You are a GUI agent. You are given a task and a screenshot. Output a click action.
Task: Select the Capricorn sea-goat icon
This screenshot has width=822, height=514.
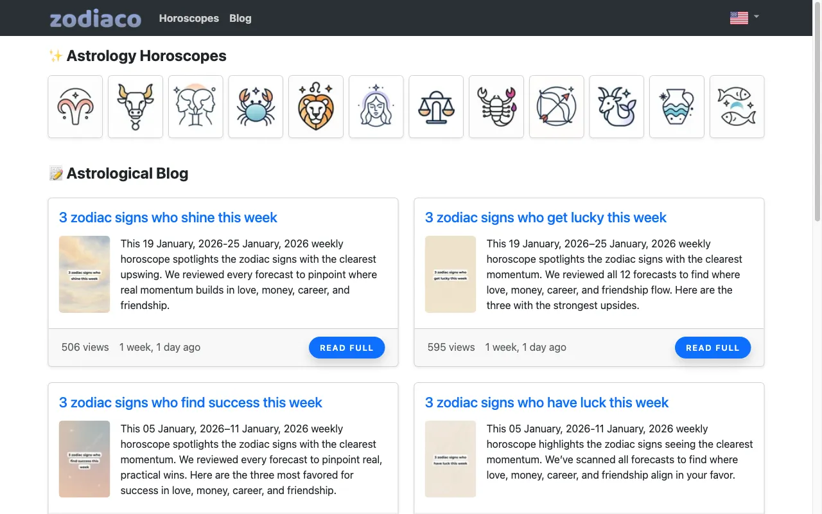tap(616, 107)
